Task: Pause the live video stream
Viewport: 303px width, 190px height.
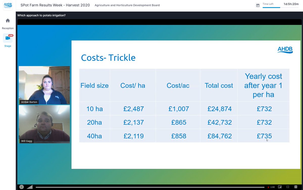Action: point(21,187)
